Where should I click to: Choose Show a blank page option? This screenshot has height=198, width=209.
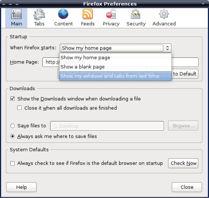tap(115, 67)
